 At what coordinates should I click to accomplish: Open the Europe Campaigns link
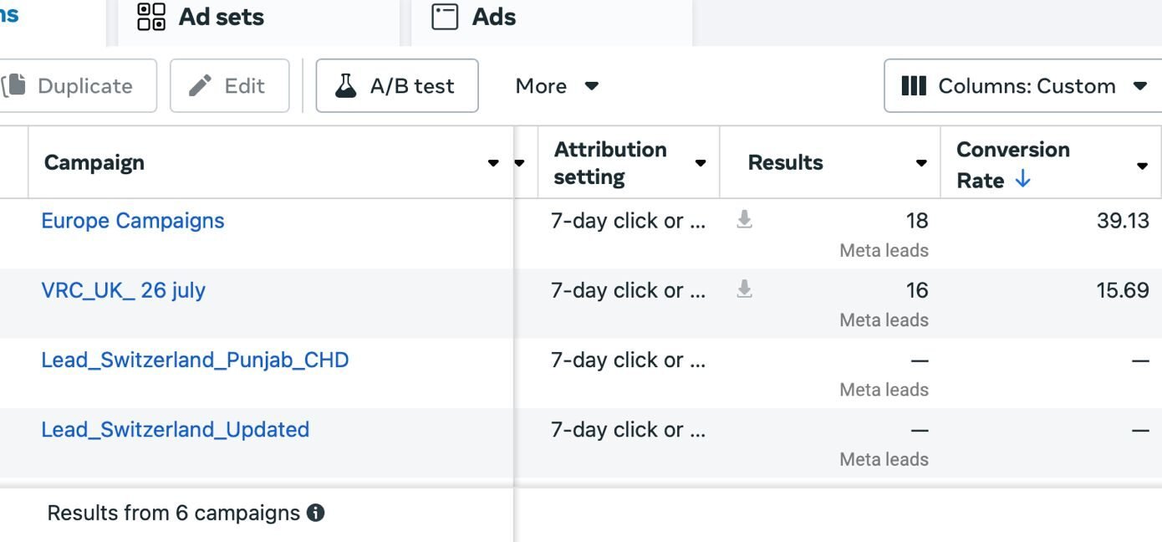click(133, 221)
